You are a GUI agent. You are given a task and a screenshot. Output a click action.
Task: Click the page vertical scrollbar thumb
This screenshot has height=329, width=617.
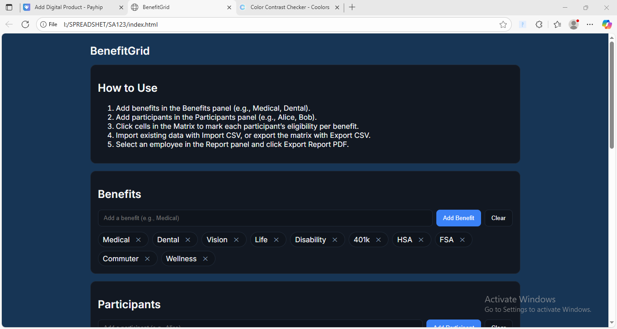click(612, 95)
